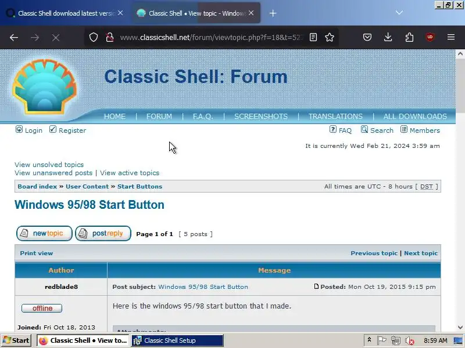
Task: Open ALL DOWNLOADS in the site navigation
Action: [415, 117]
